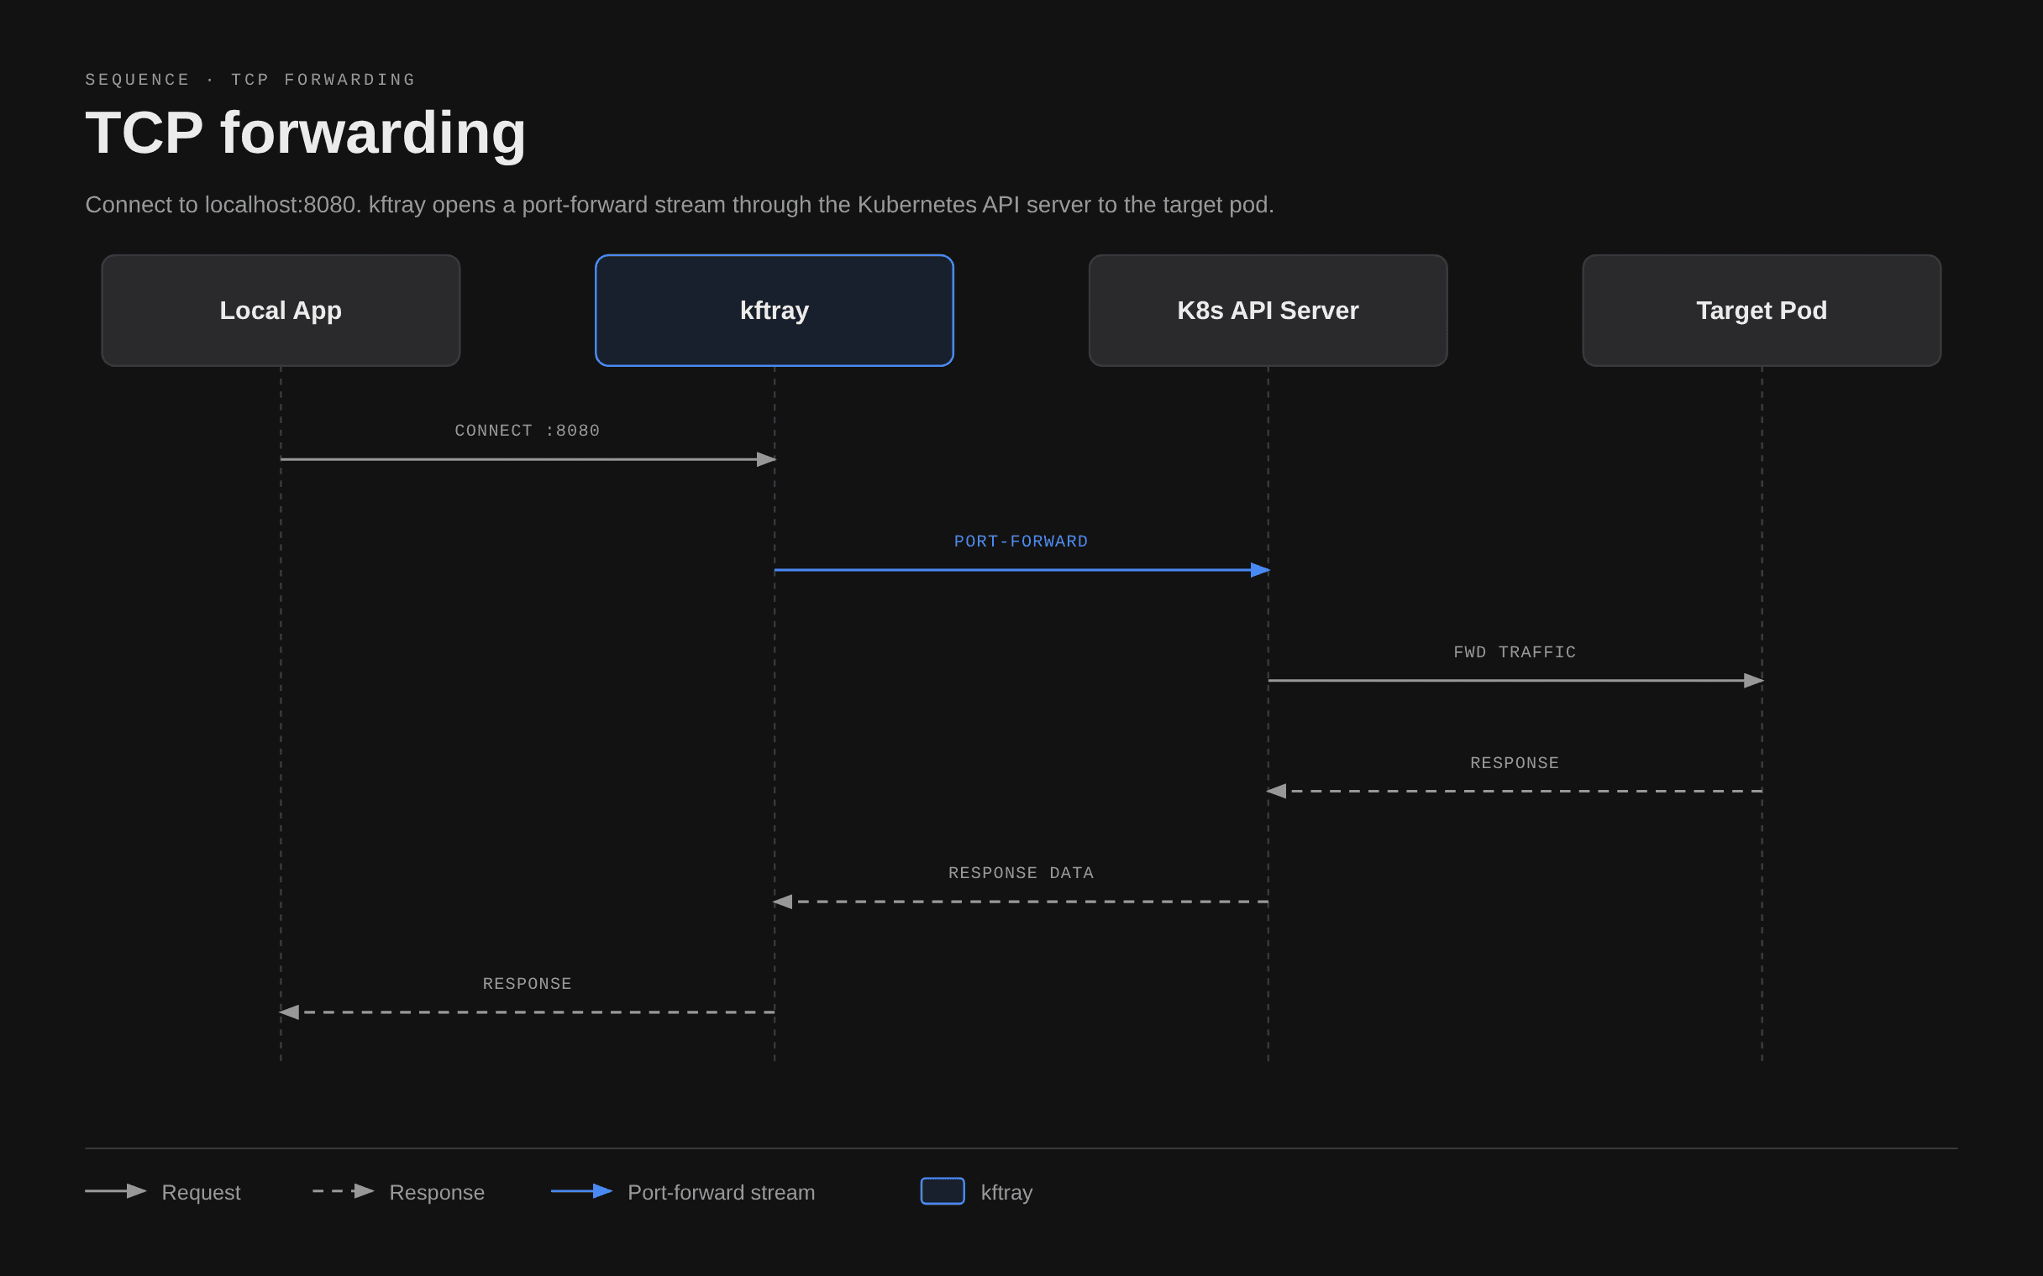Click the 'Request' legend label
This screenshot has height=1276, width=2043.
(201, 1192)
